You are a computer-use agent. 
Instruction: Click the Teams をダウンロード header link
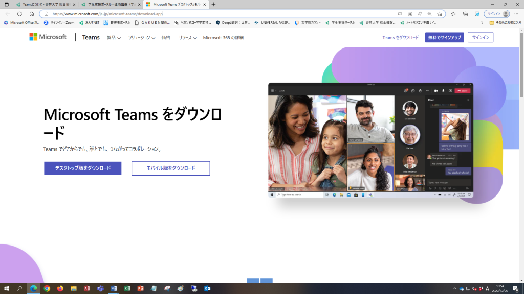(x=400, y=38)
